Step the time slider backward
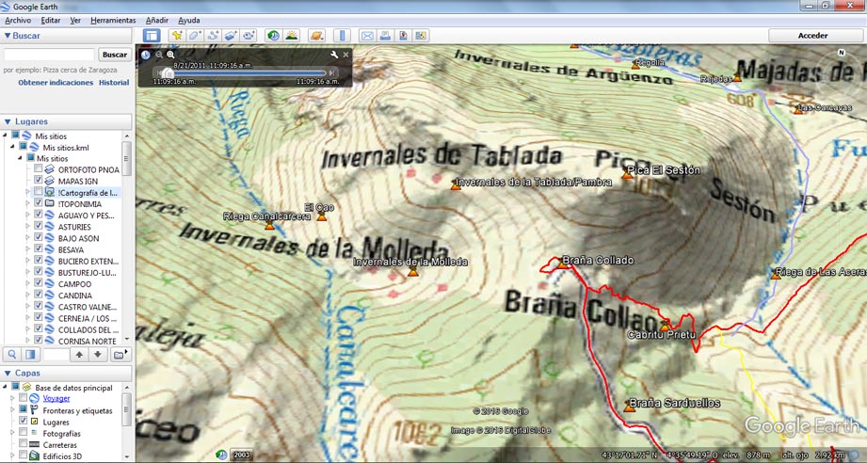This screenshot has width=867, height=463. coord(157,72)
